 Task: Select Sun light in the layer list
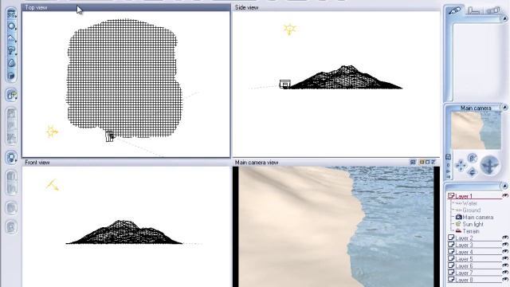[473, 224]
